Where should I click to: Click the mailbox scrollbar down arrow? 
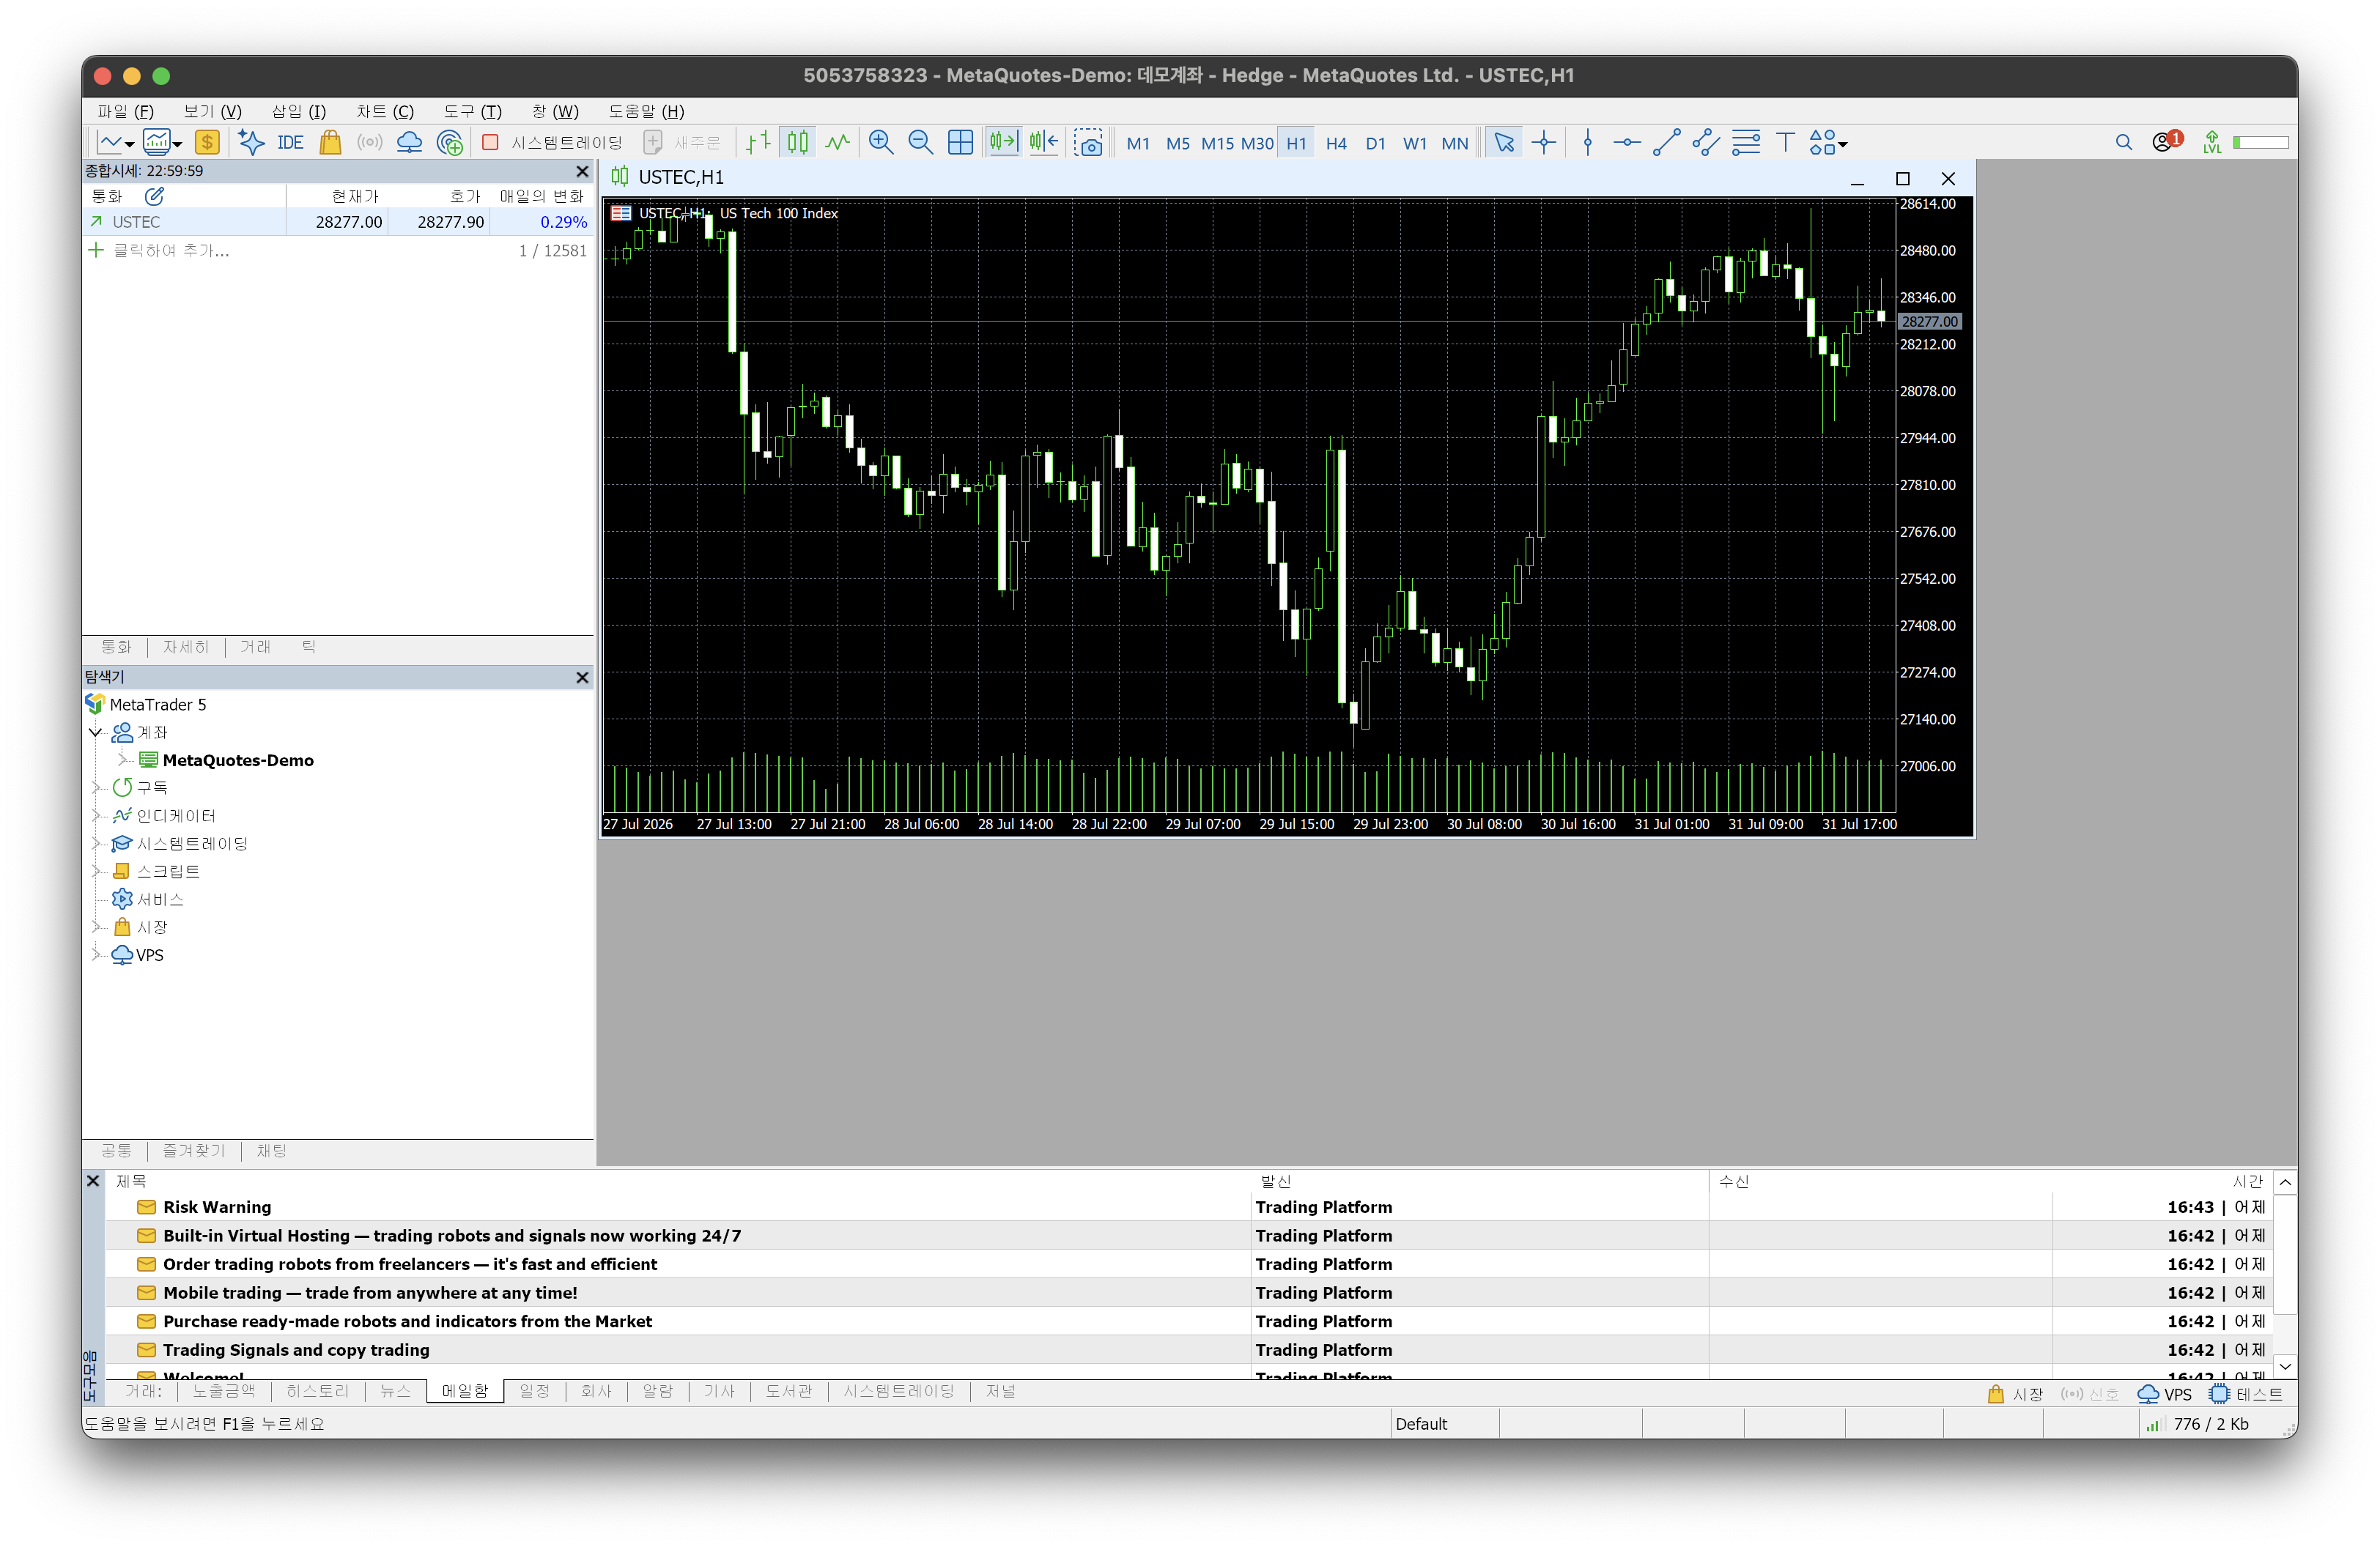[x=2285, y=1366]
